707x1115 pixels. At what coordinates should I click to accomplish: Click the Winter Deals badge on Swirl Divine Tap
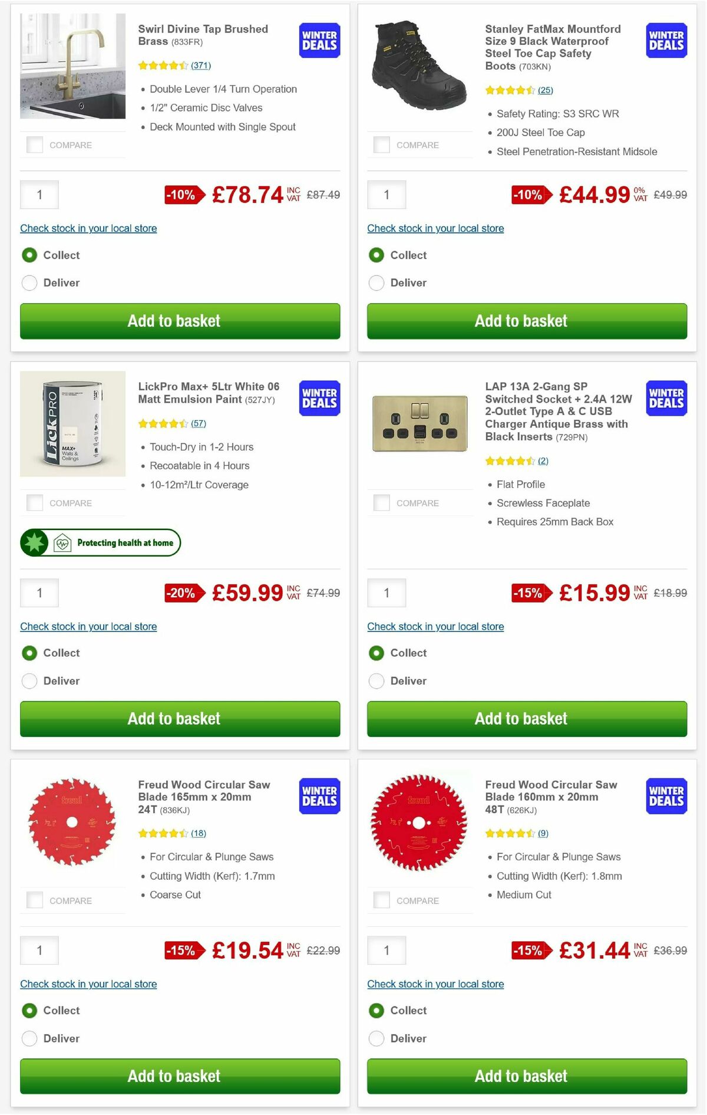(319, 40)
